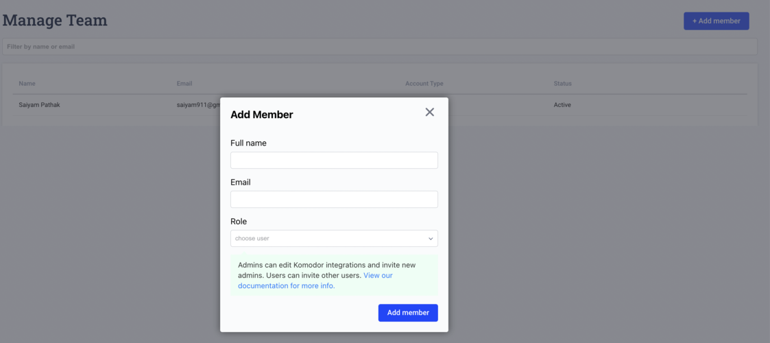Click the Account Type column header
The height and width of the screenshot is (343, 770).
point(424,84)
